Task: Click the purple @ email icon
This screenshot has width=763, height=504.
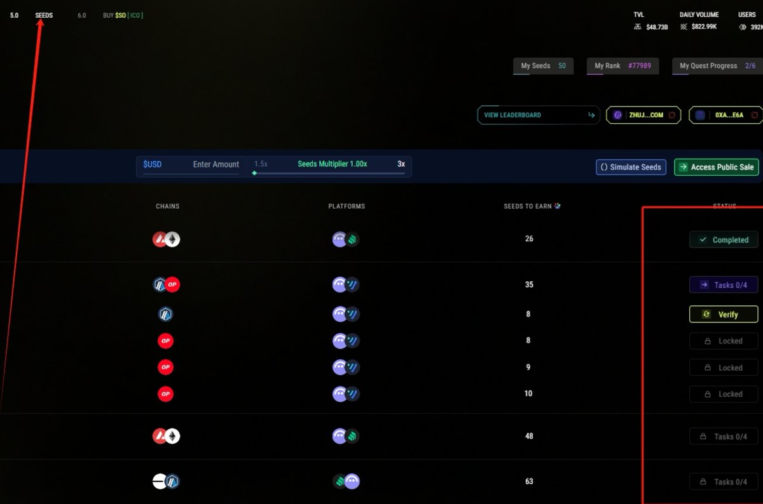Action: click(617, 115)
